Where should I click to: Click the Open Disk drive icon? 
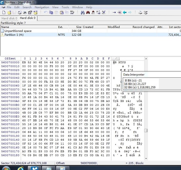pos(140,12)
